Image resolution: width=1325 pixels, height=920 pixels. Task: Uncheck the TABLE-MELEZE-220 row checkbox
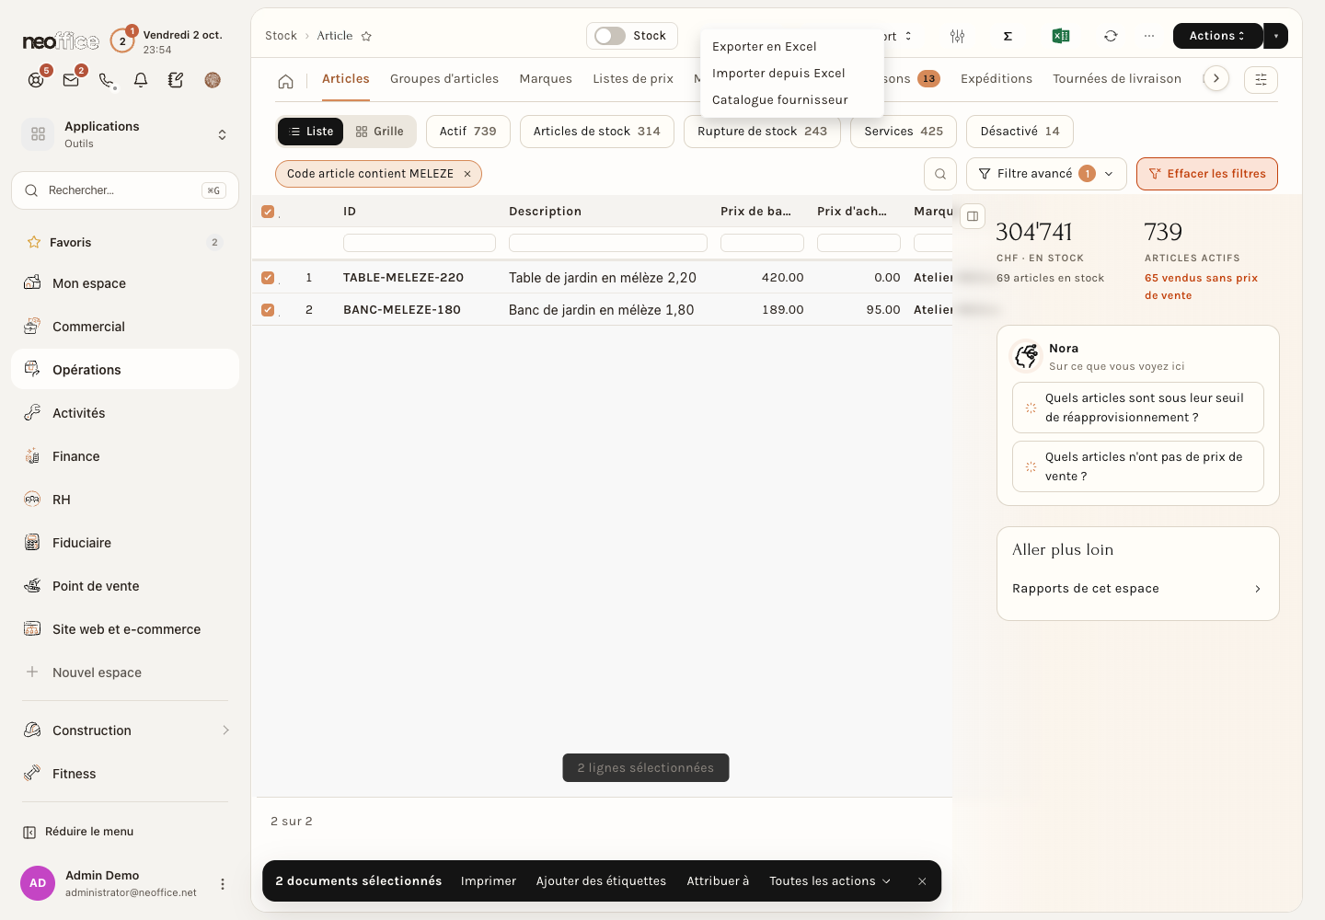tap(268, 277)
